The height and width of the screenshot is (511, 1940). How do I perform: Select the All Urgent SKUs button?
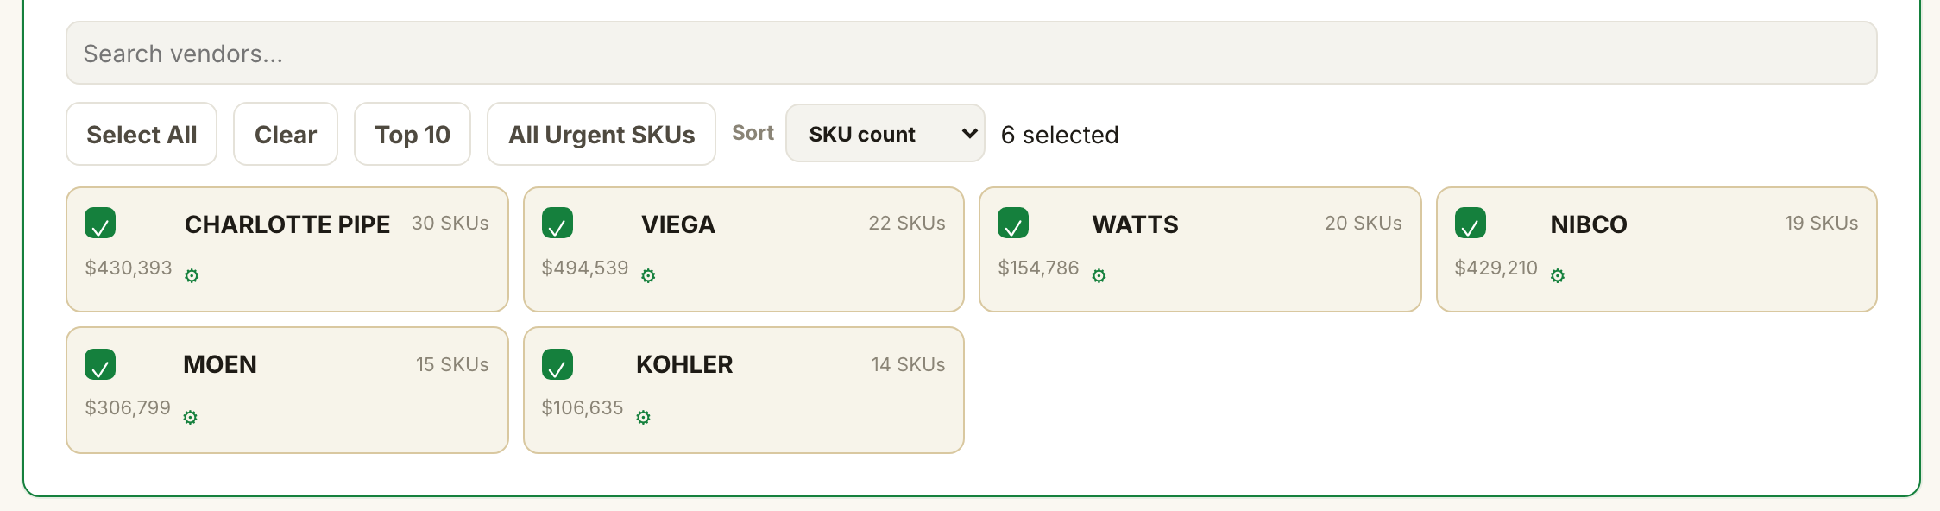click(x=602, y=134)
